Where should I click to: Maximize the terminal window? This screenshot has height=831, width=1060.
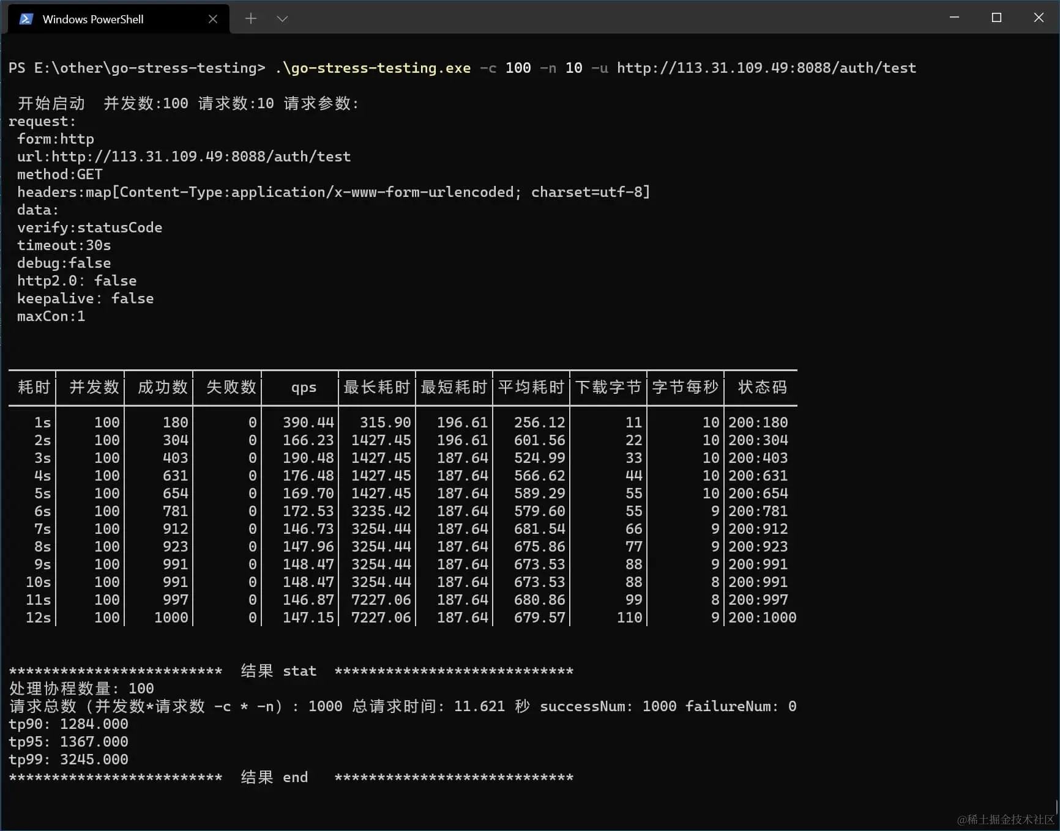[996, 18]
